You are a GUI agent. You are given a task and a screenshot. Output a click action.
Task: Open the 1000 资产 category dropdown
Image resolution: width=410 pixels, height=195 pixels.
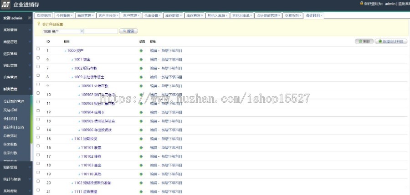click(63, 31)
